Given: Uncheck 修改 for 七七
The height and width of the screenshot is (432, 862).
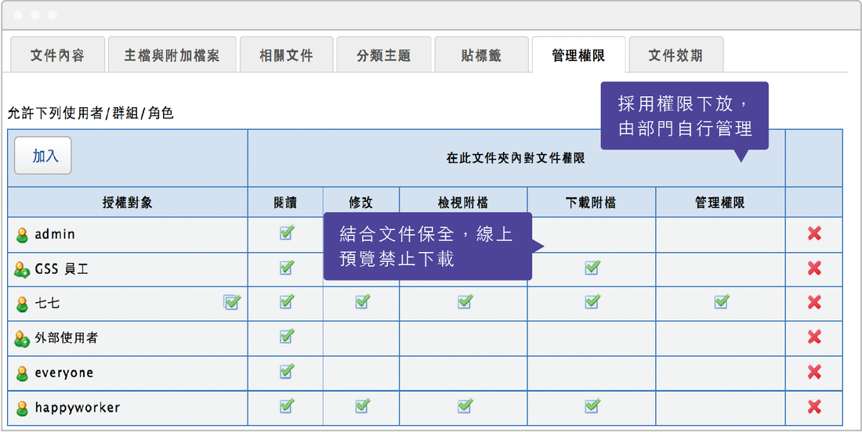Looking at the screenshot, I should (x=362, y=301).
